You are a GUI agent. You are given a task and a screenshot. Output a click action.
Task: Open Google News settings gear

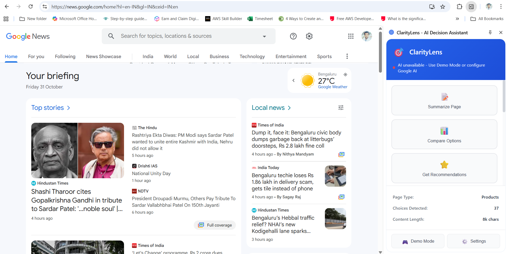[309, 36]
